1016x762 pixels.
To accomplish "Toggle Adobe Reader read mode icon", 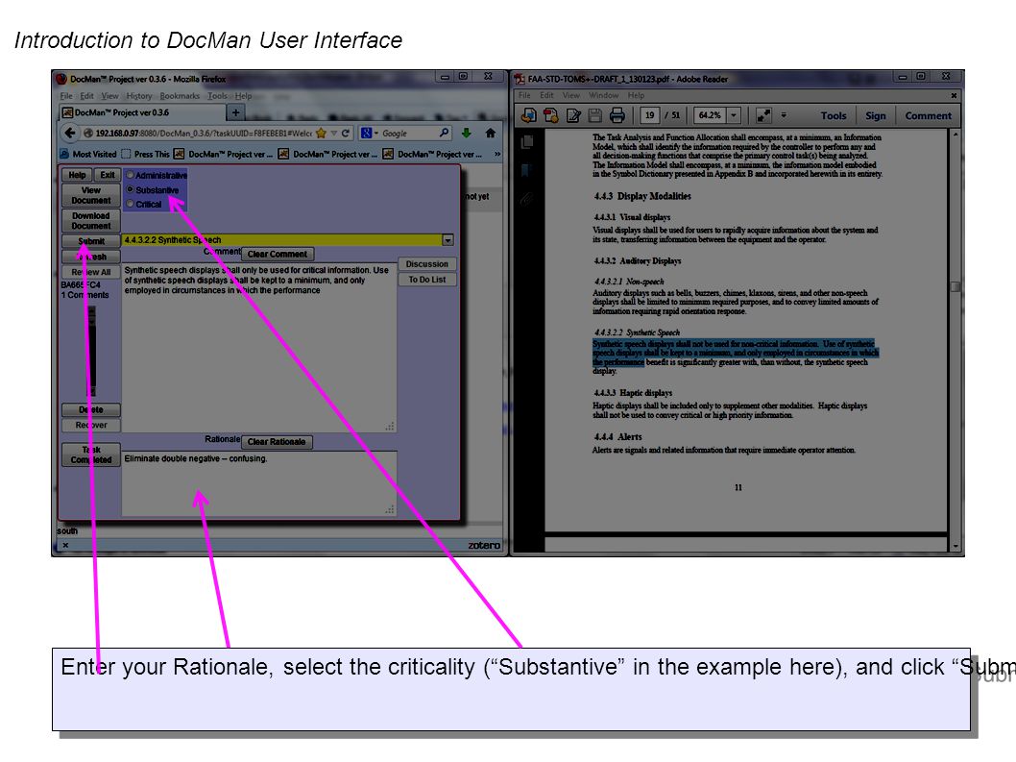I will 764,115.
